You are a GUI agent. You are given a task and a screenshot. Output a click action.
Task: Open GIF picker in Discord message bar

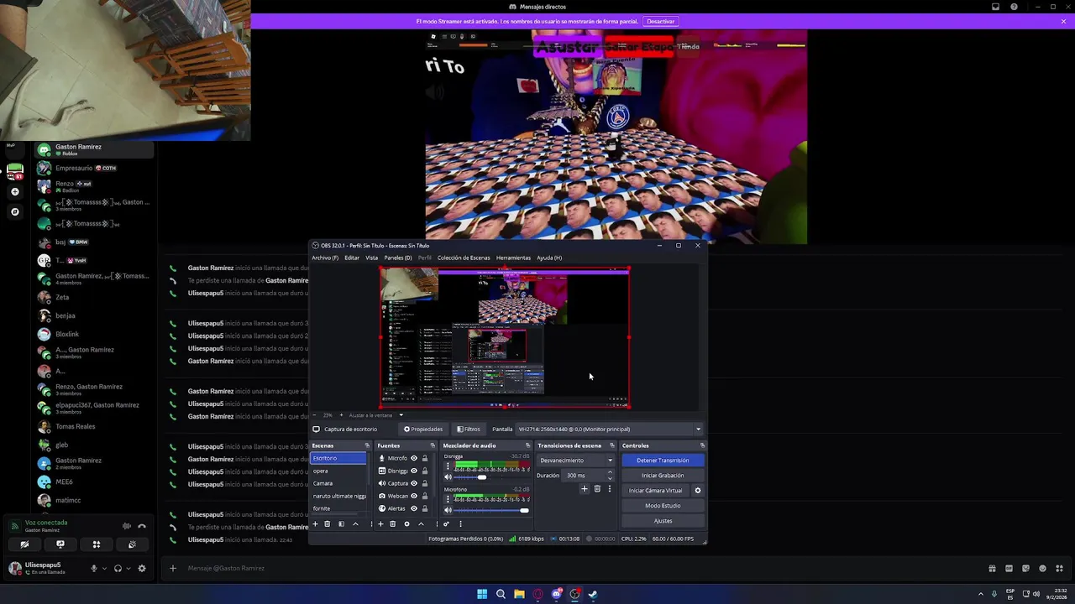1009,568
